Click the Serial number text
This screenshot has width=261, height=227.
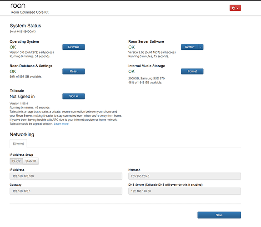click(23, 32)
